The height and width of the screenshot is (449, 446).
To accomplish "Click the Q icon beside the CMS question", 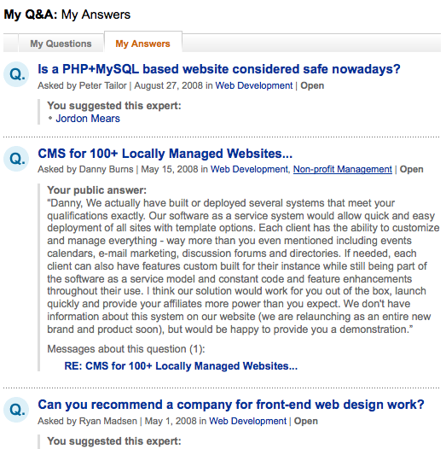I will coord(16,159).
